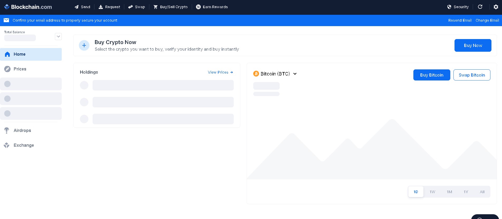Image resolution: width=502 pixels, height=219 pixels.
Task: Open the Swap menu item
Action: coord(137,7)
